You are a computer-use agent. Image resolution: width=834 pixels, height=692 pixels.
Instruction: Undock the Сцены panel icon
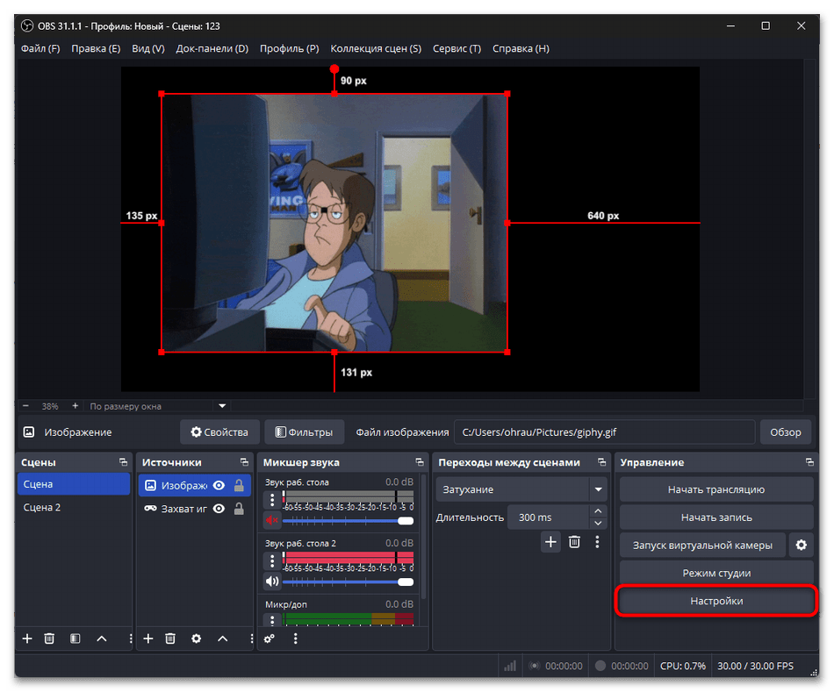124,462
